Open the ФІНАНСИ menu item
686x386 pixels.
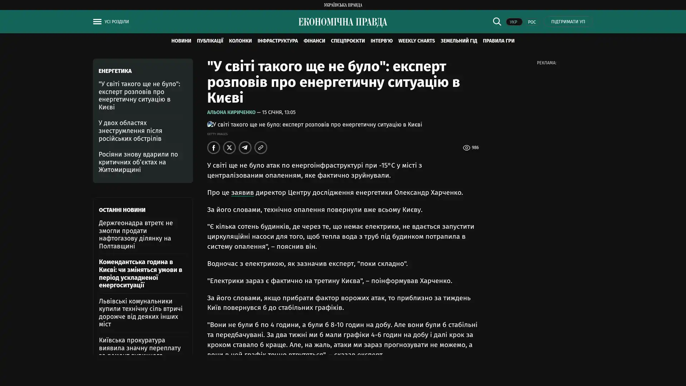[x=314, y=41]
